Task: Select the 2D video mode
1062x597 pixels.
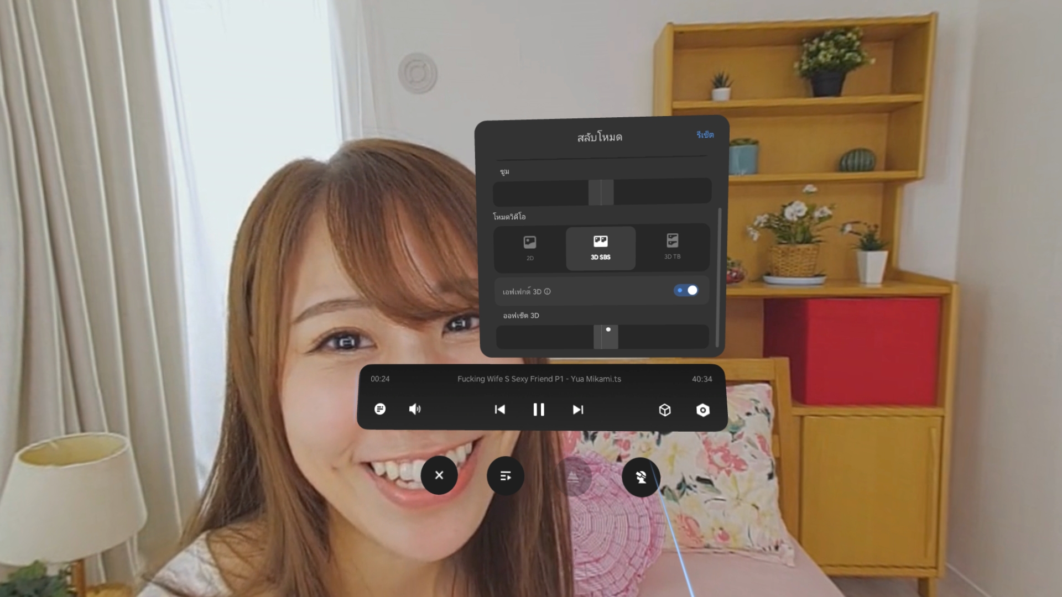Action: pos(529,248)
